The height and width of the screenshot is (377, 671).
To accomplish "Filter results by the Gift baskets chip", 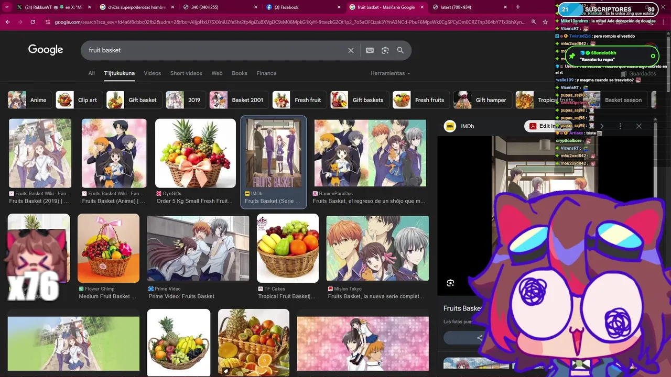I will point(359,100).
